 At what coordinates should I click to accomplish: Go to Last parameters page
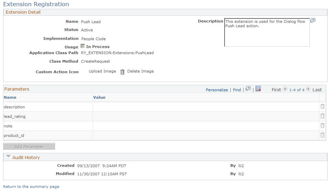(317, 90)
